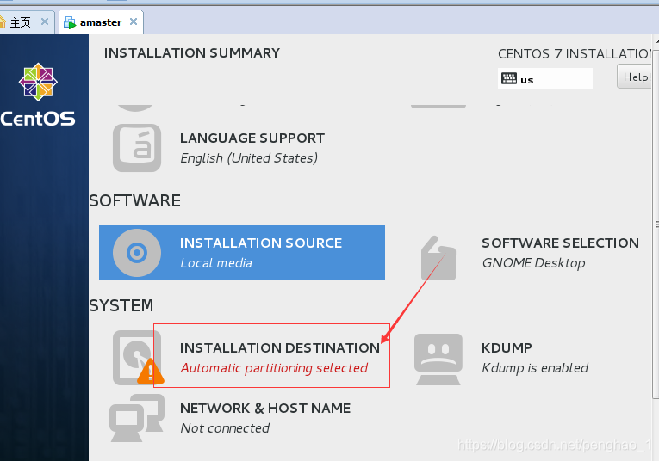659x461 pixels.
Task: Close the 主页 tab
Action: 45,22
